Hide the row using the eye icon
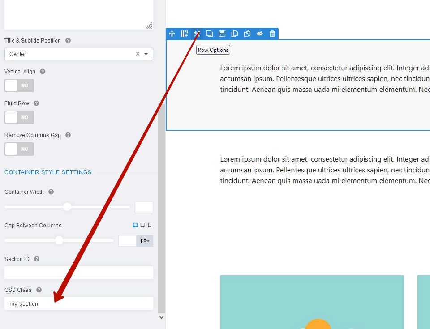Image resolution: width=430 pixels, height=329 pixels. pos(260,34)
